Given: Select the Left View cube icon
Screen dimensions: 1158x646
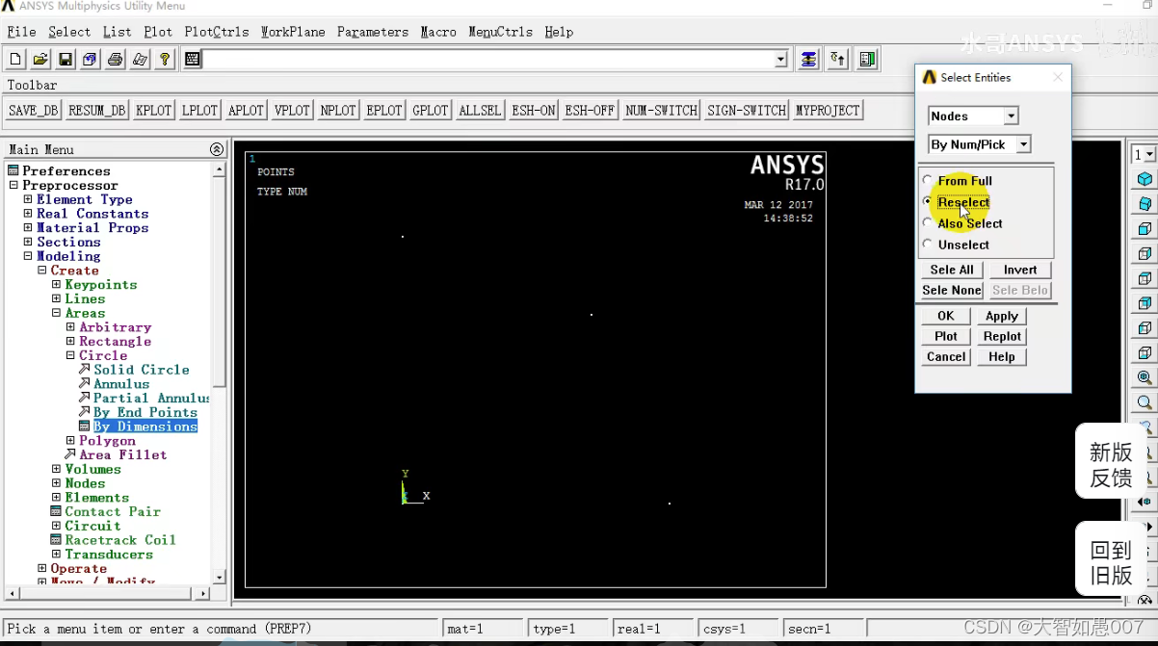Looking at the screenshot, I should 1145,328.
